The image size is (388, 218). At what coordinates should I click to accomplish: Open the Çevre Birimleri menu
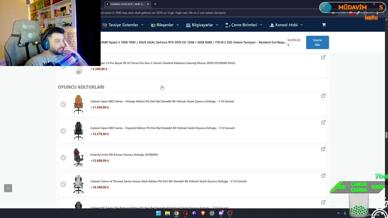[x=244, y=25]
